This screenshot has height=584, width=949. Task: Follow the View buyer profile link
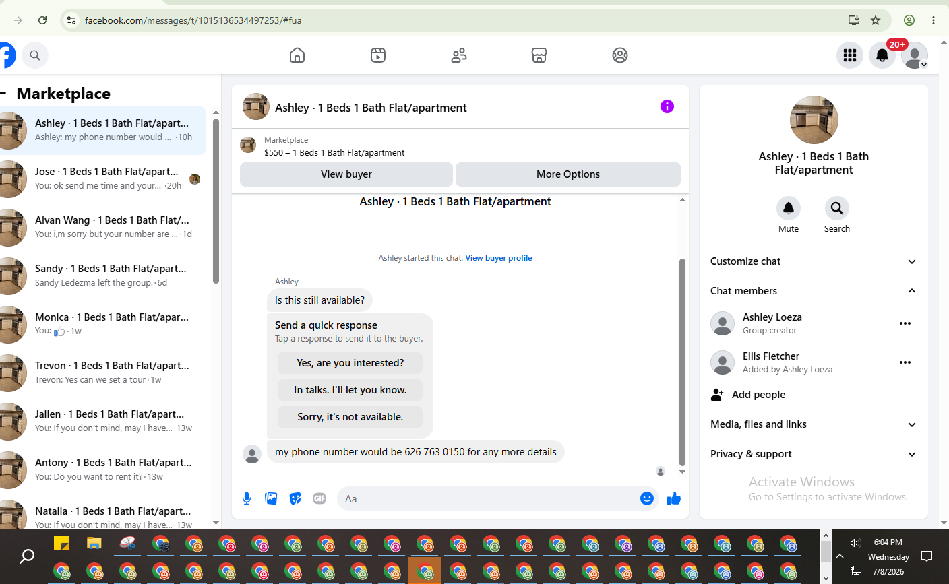pyautogui.click(x=499, y=258)
